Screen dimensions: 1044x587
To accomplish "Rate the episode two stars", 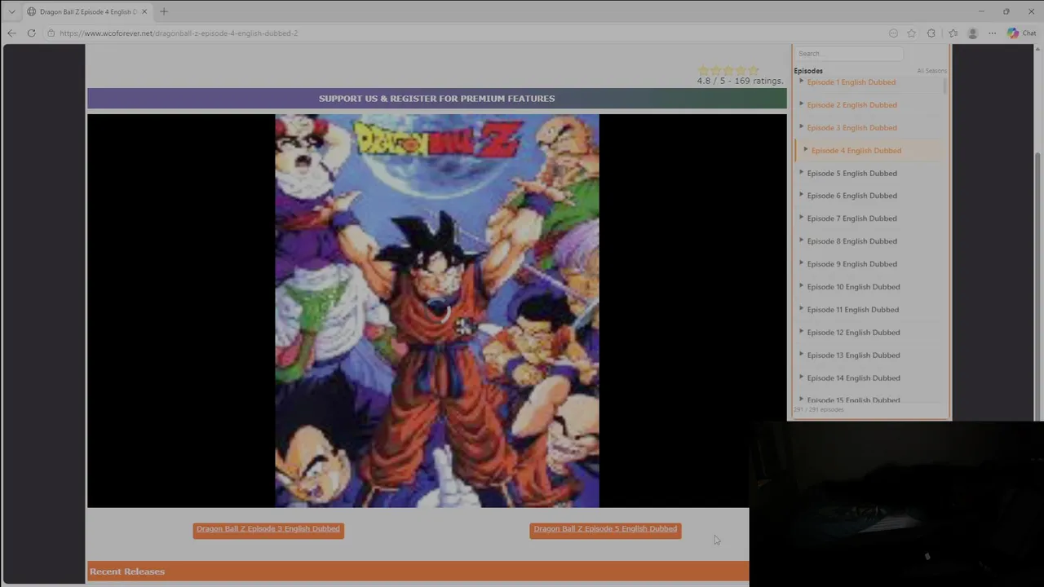I will coord(716,71).
